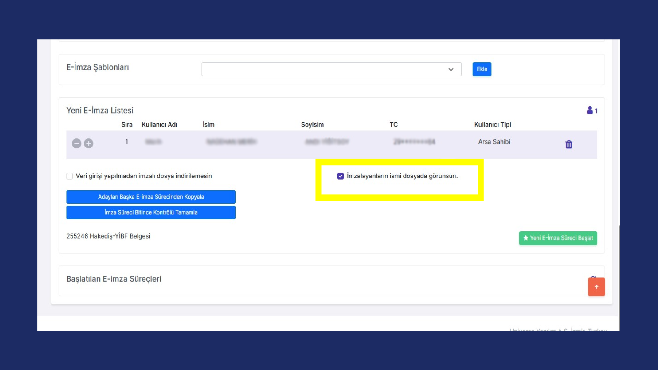Click the Arsa Sahibi cell
Screen dimensions: 658x370
coord(494,142)
